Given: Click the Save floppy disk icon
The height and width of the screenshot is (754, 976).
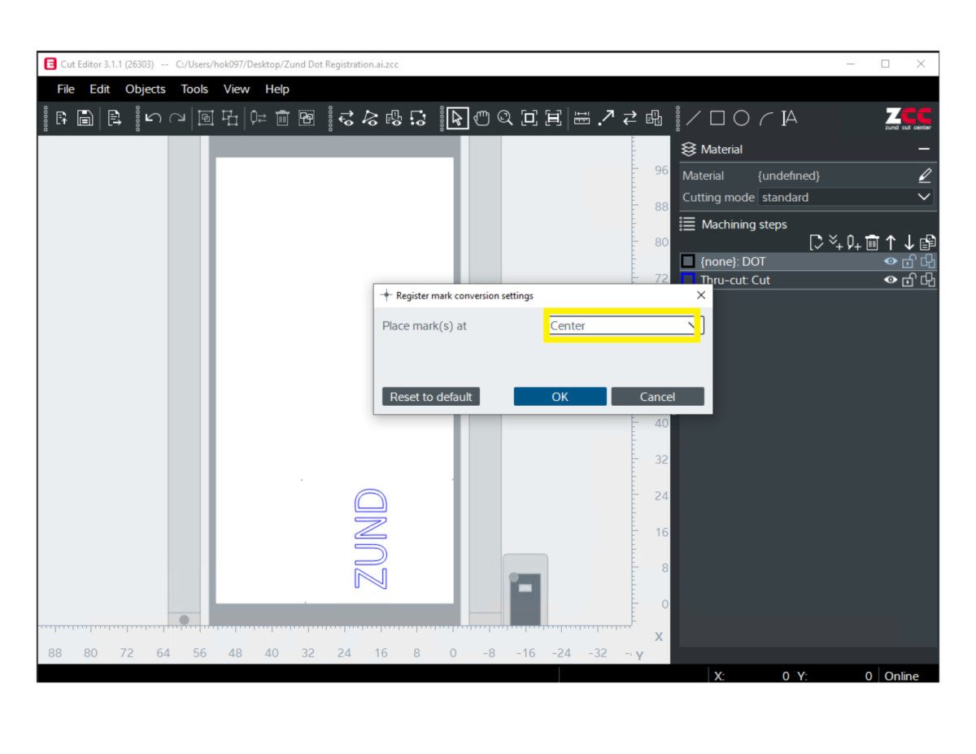Looking at the screenshot, I should pos(85,119).
